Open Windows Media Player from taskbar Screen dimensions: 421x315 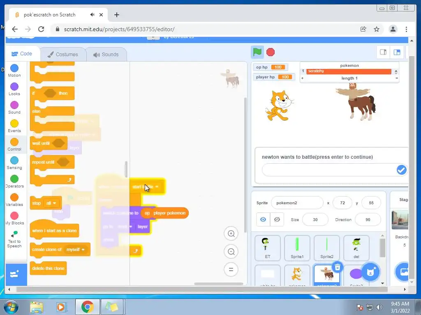tap(61, 307)
